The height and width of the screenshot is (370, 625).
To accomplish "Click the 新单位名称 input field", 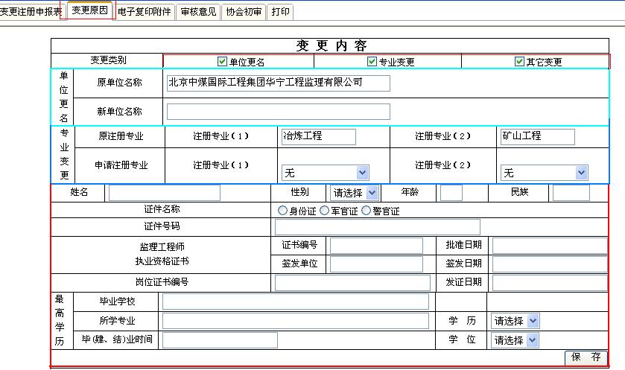I will pos(278,112).
